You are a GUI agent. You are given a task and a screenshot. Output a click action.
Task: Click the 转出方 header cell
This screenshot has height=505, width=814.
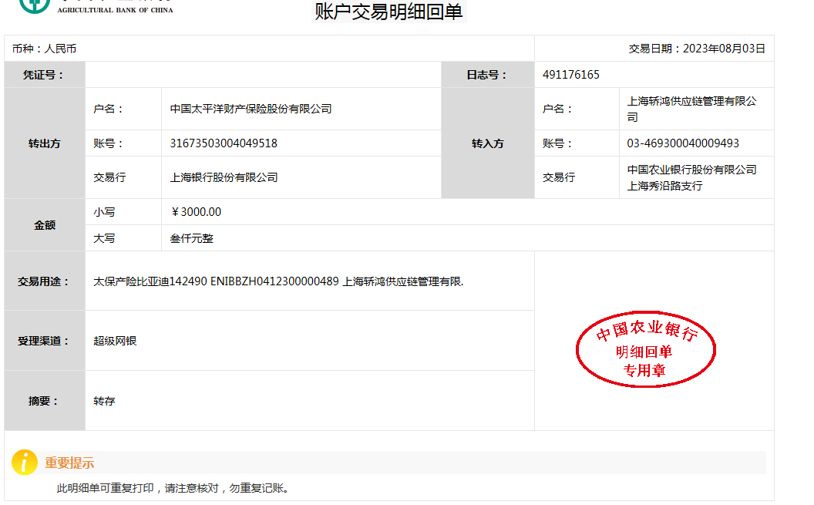(44, 143)
